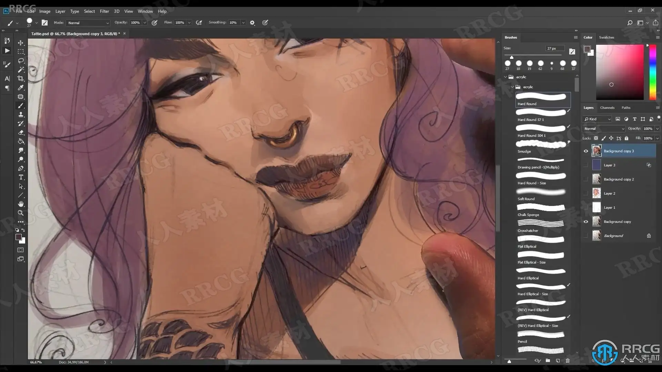This screenshot has height=372, width=662.
Task: Open the Smoothing value dropdown
Action: click(243, 23)
